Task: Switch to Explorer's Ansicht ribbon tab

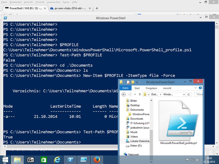Action: point(167,88)
